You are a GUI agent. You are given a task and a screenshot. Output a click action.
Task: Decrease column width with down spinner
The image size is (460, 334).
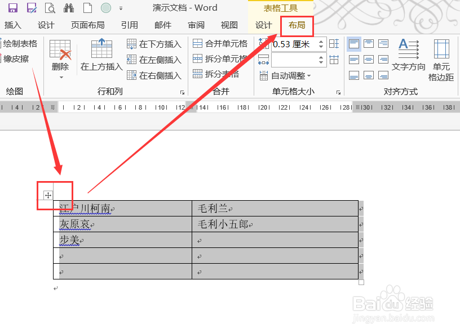321,62
